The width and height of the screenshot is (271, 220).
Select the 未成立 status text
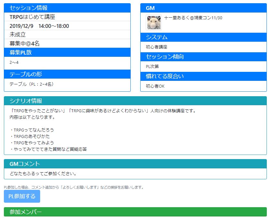pos(18,35)
